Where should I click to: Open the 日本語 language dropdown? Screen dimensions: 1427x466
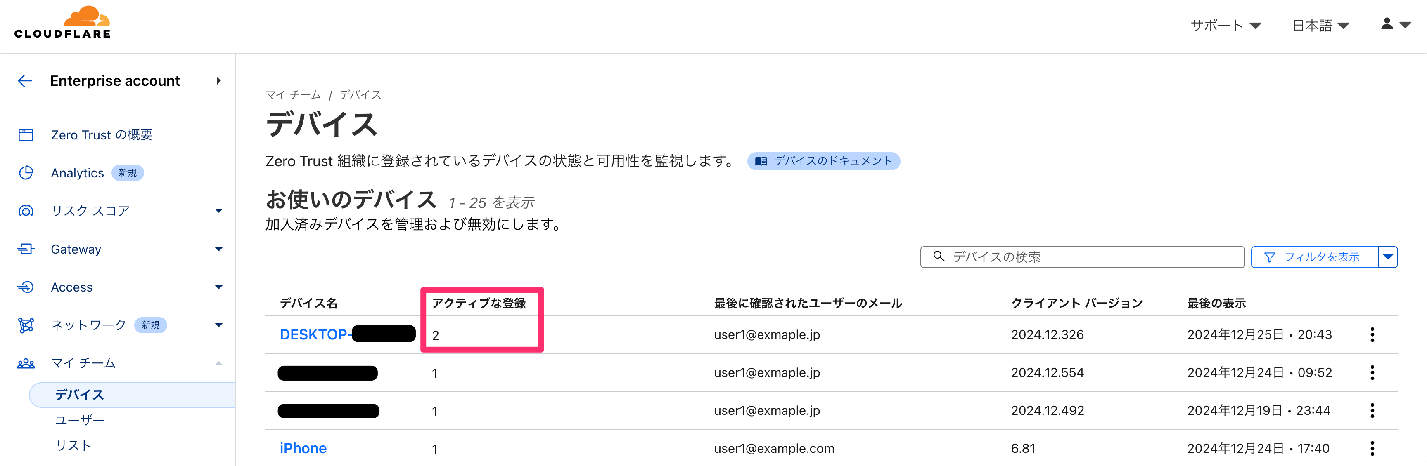(x=1320, y=26)
